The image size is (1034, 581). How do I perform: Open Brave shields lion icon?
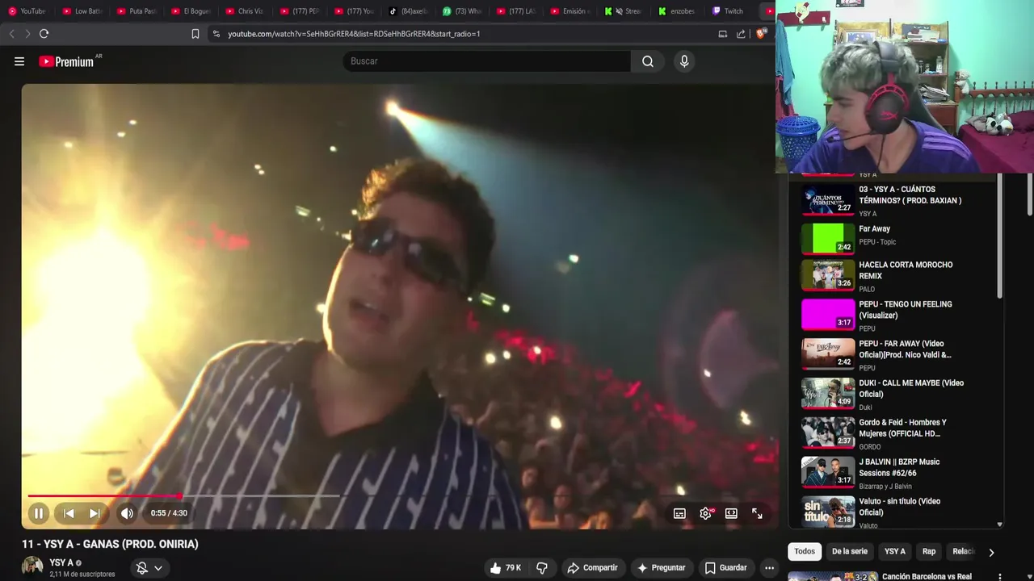760,34
